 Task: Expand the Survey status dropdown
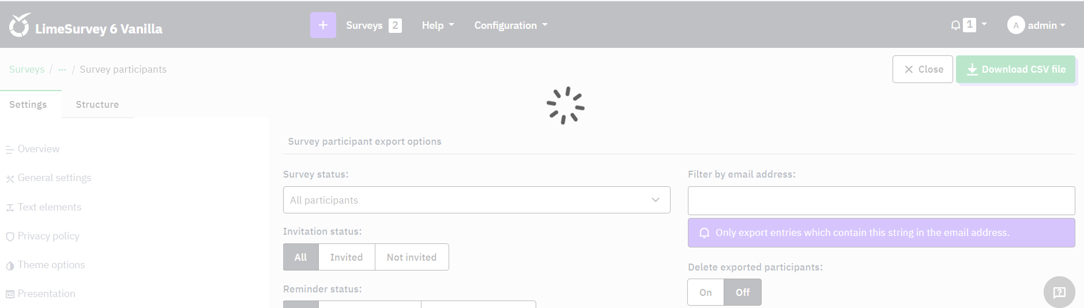(476, 200)
